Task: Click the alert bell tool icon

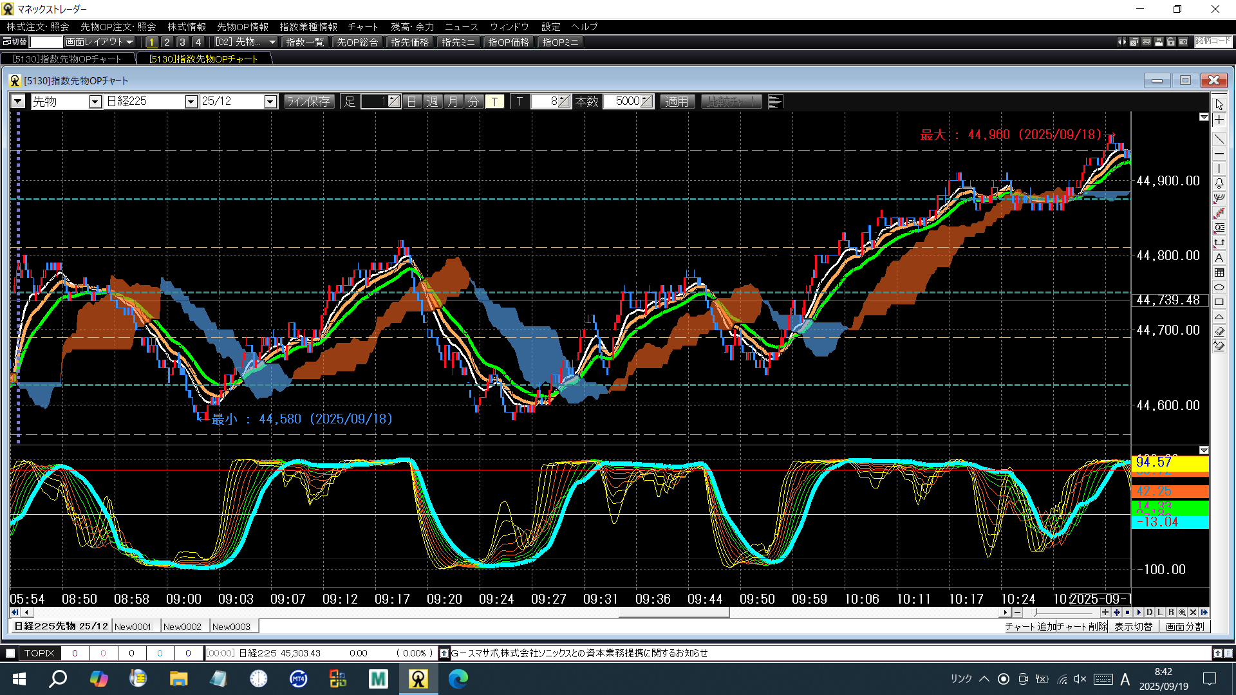Action: (1219, 183)
